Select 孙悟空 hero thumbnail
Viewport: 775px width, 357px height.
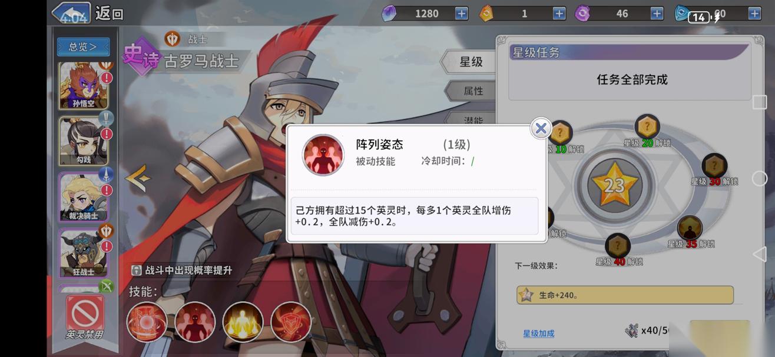(83, 85)
